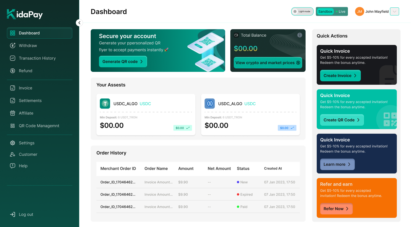
Task: Click the Invoice sidebar icon
Action: [x=13, y=88]
